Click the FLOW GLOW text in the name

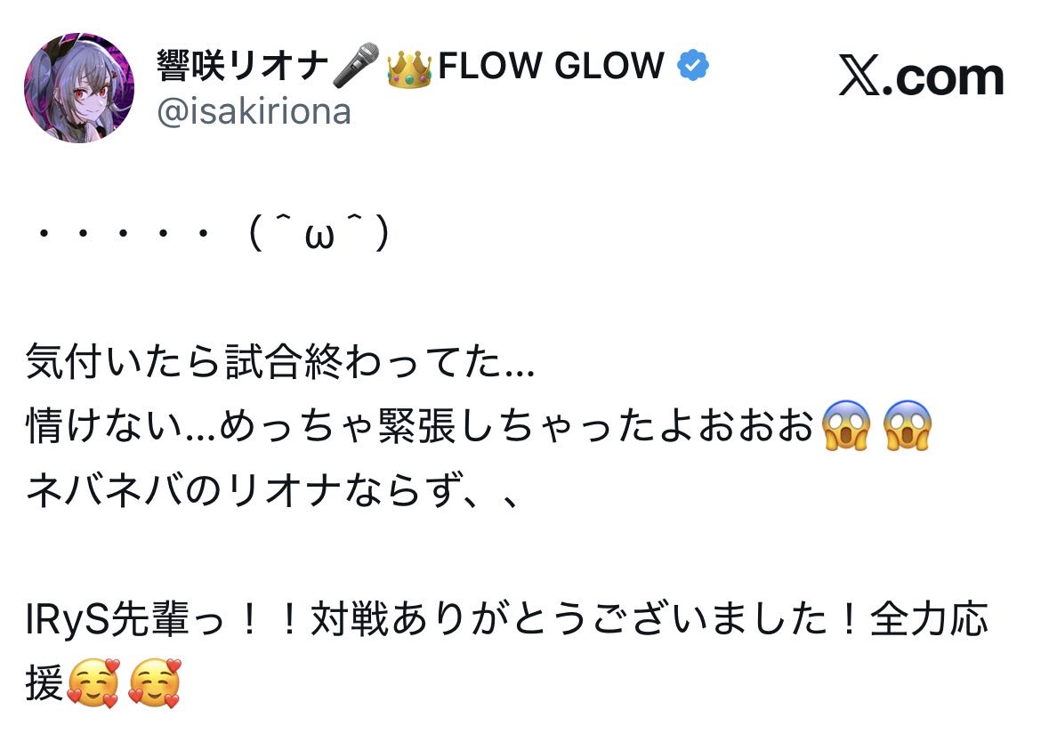(x=551, y=66)
